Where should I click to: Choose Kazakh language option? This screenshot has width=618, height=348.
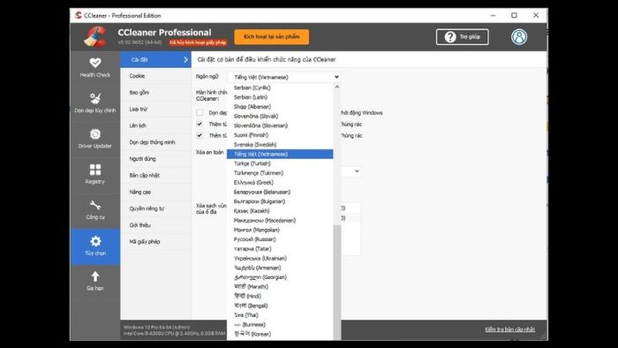pyautogui.click(x=280, y=211)
